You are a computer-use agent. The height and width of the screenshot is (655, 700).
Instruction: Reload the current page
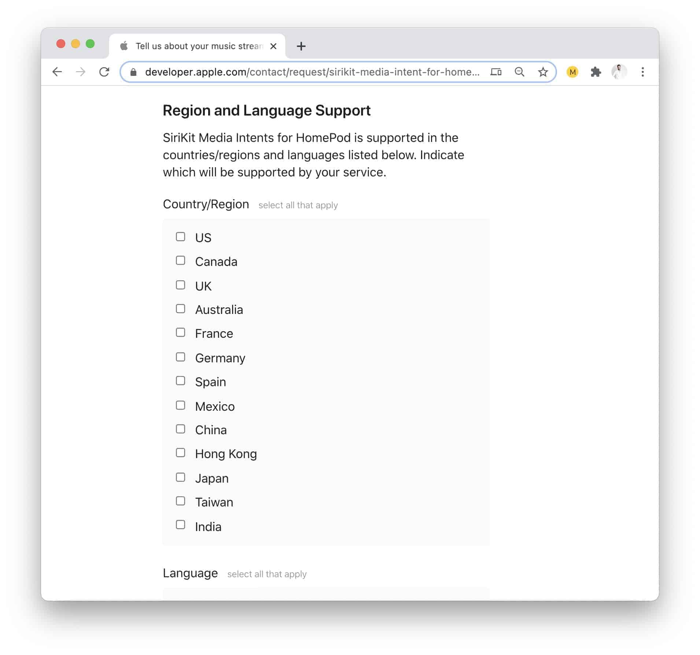click(x=104, y=72)
